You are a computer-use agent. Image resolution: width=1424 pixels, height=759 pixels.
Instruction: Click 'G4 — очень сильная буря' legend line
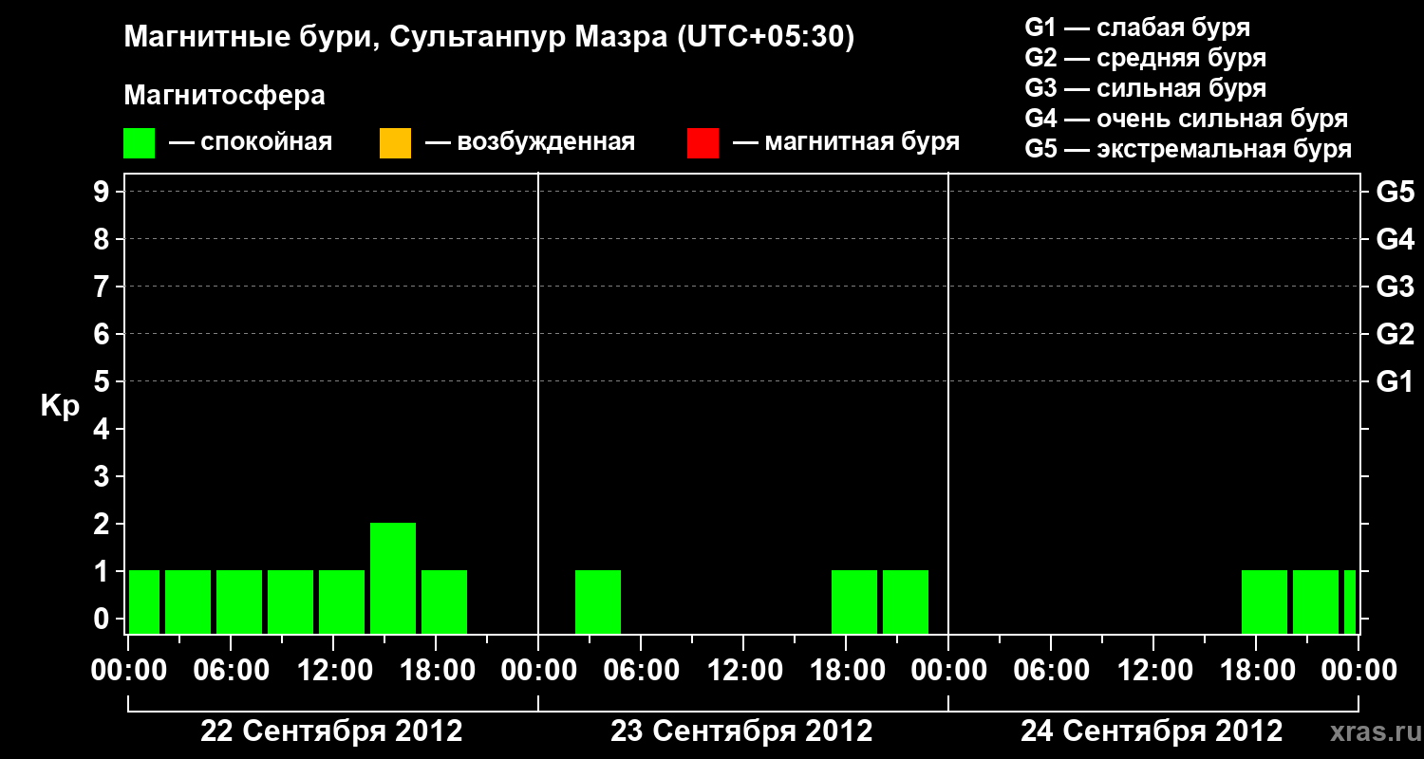tap(1187, 119)
